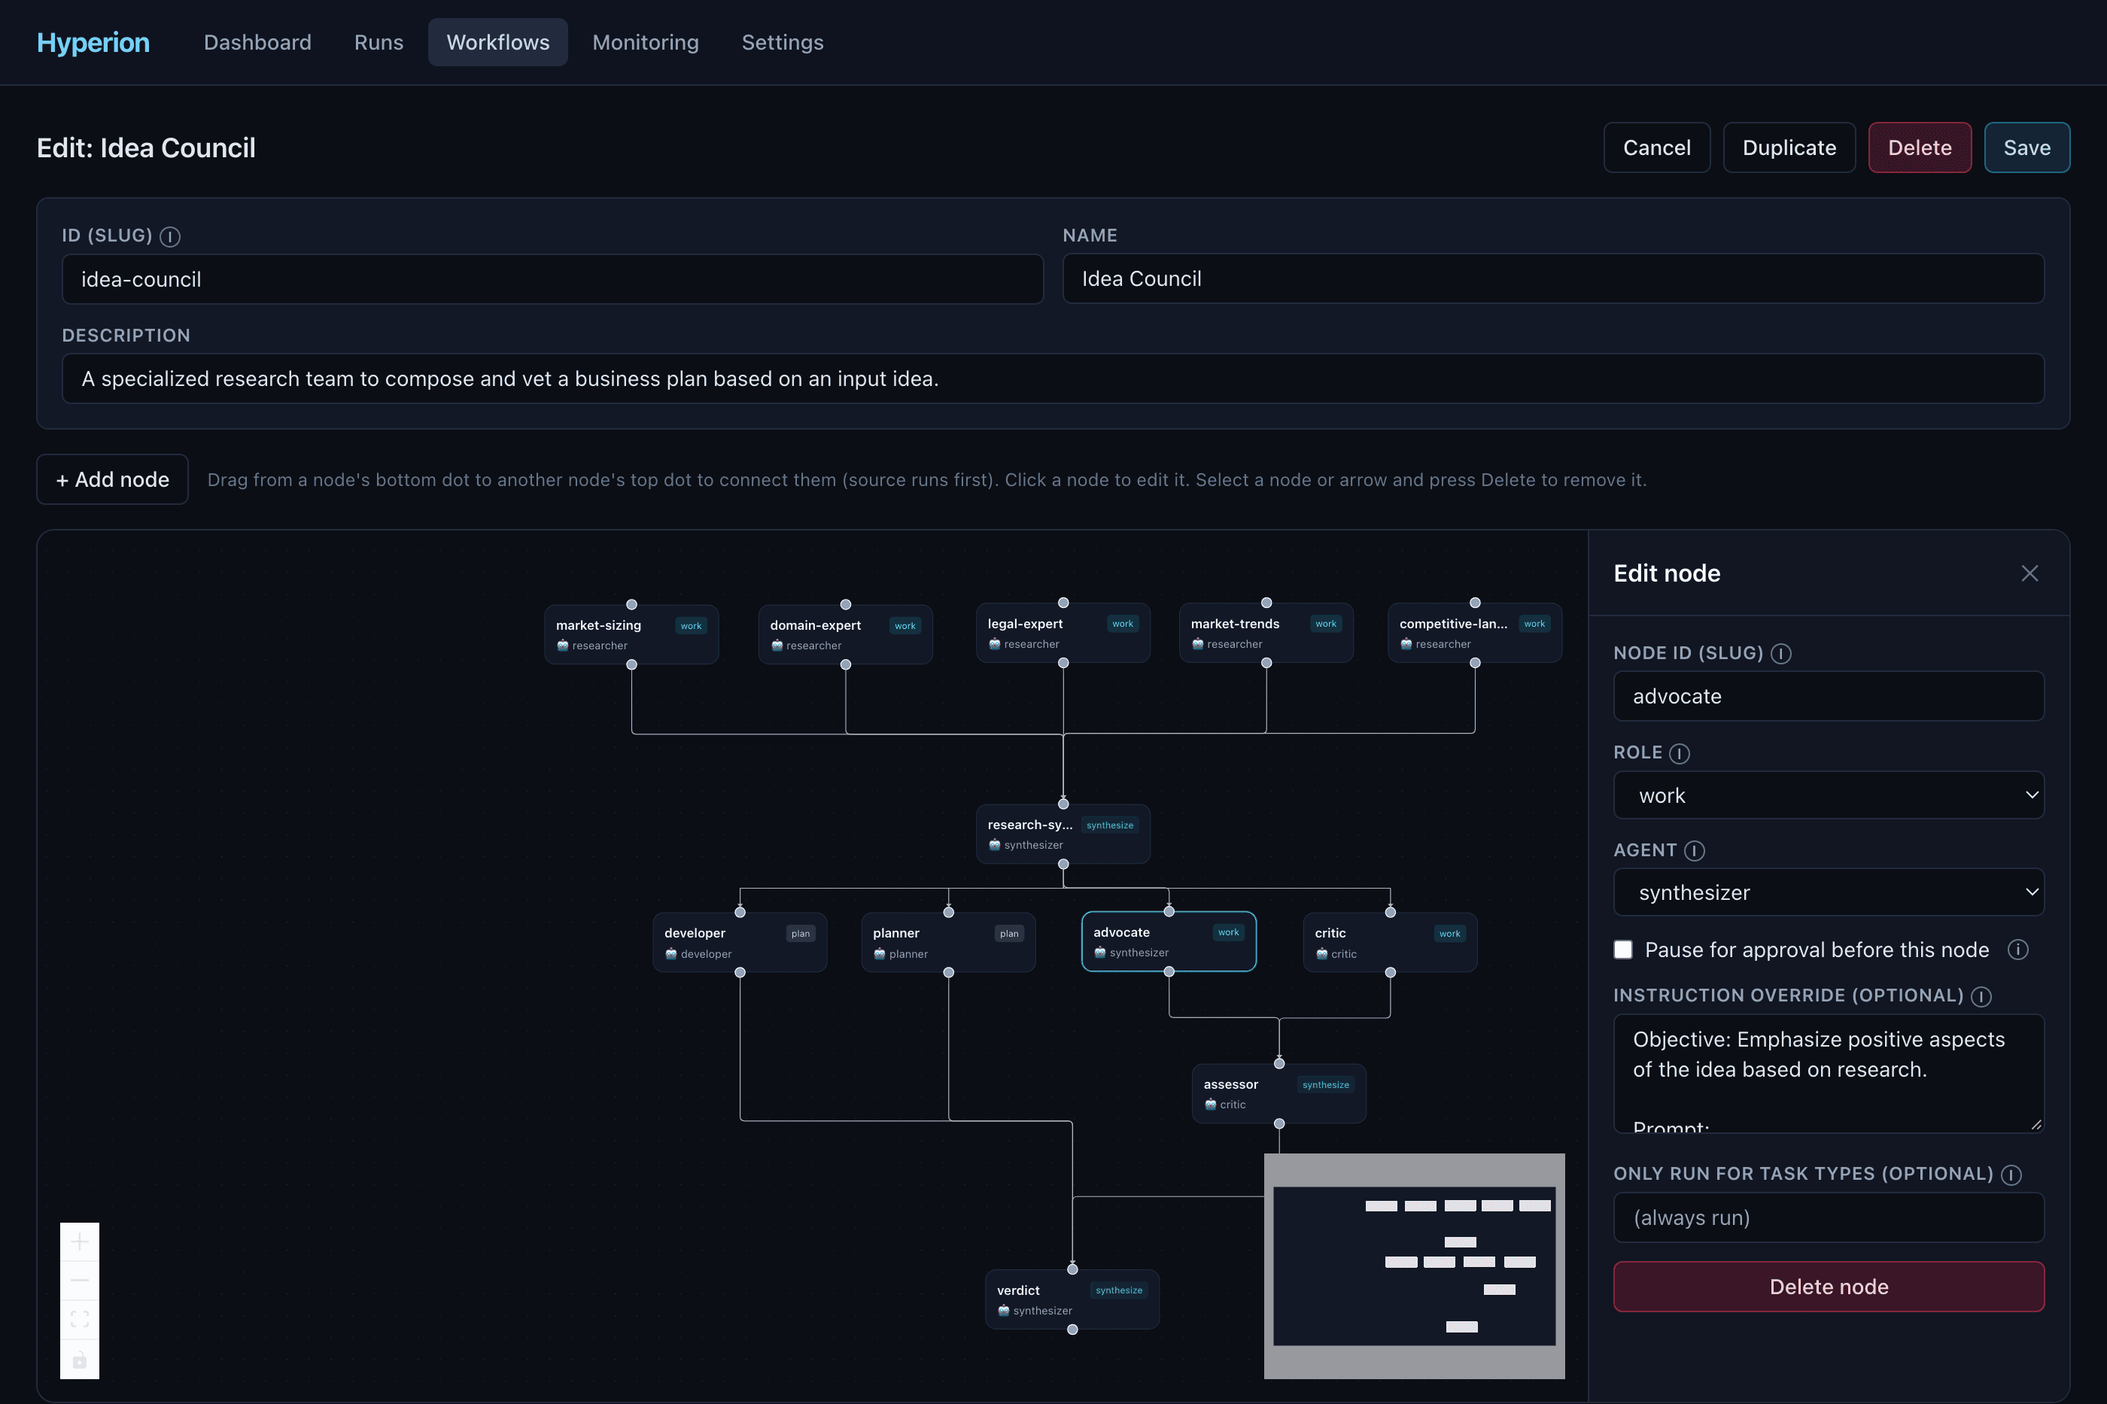Screen dimensions: 2107x1404
Task: Switch to the Monitoring tab
Action: coord(646,42)
